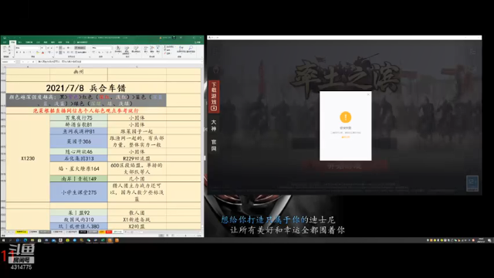This screenshot has height=278, width=494.
Task: Click Decrease Font Size icon in Excel ribbon
Action: [52, 48]
